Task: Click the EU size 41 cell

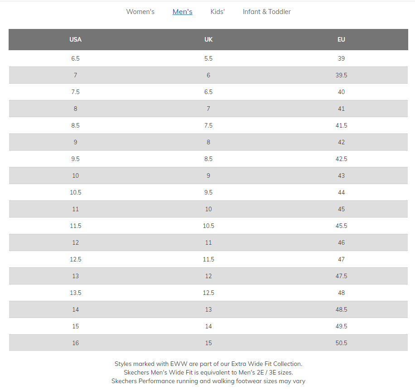Action: coord(341,109)
